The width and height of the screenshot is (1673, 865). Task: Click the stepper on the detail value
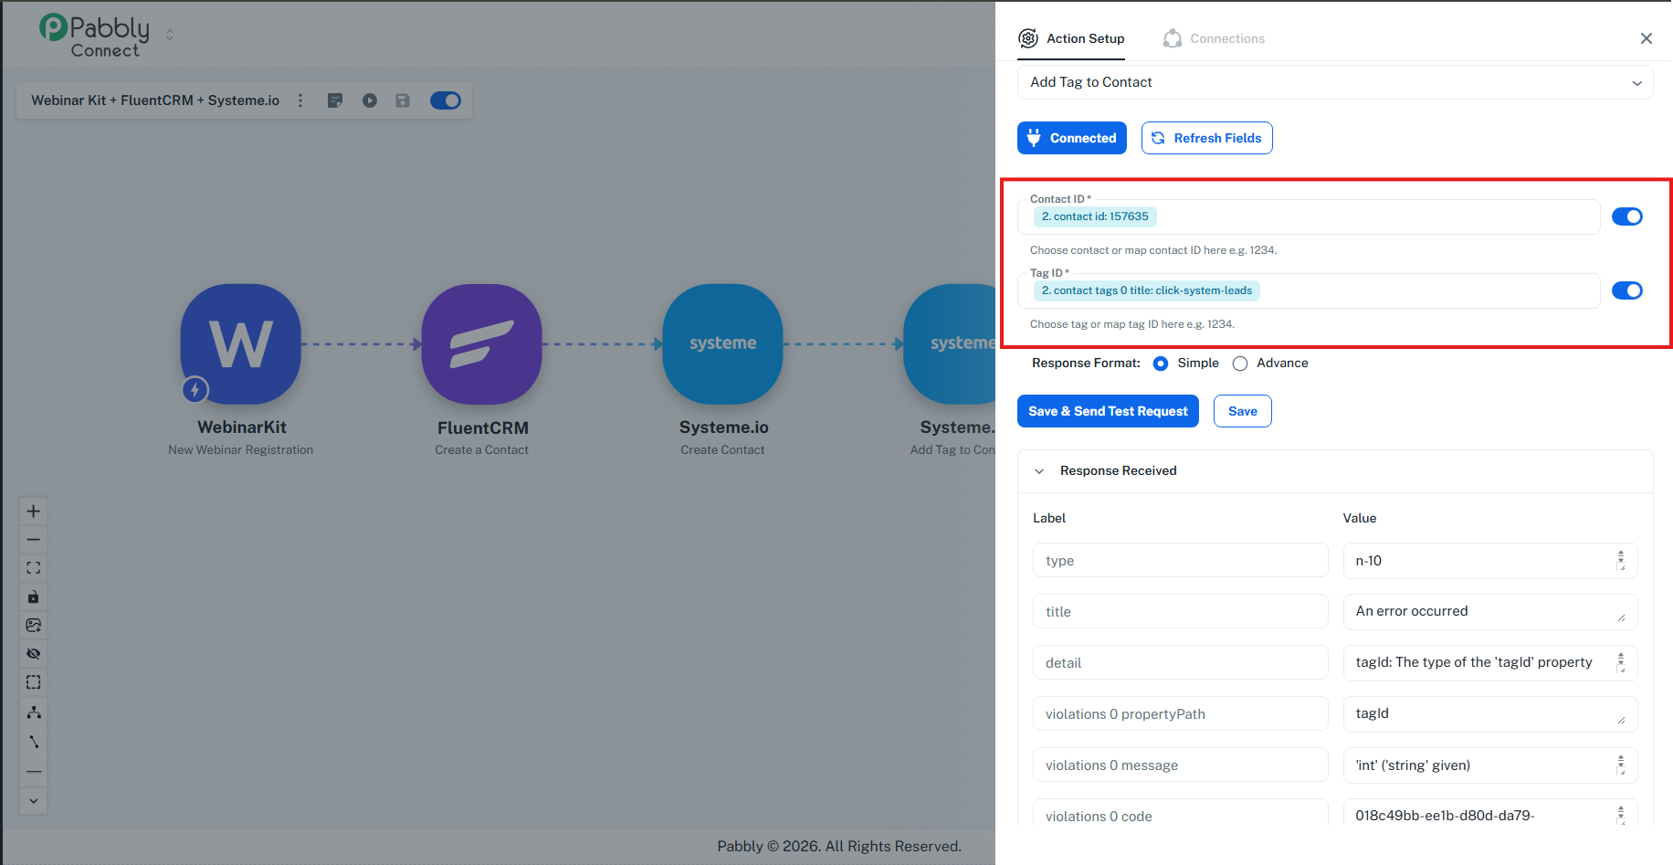(1621, 659)
